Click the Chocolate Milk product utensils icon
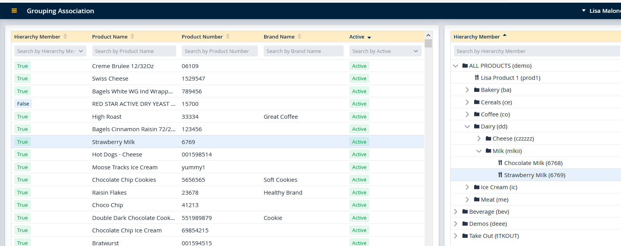The height and width of the screenshot is (246, 621). [x=500, y=163]
